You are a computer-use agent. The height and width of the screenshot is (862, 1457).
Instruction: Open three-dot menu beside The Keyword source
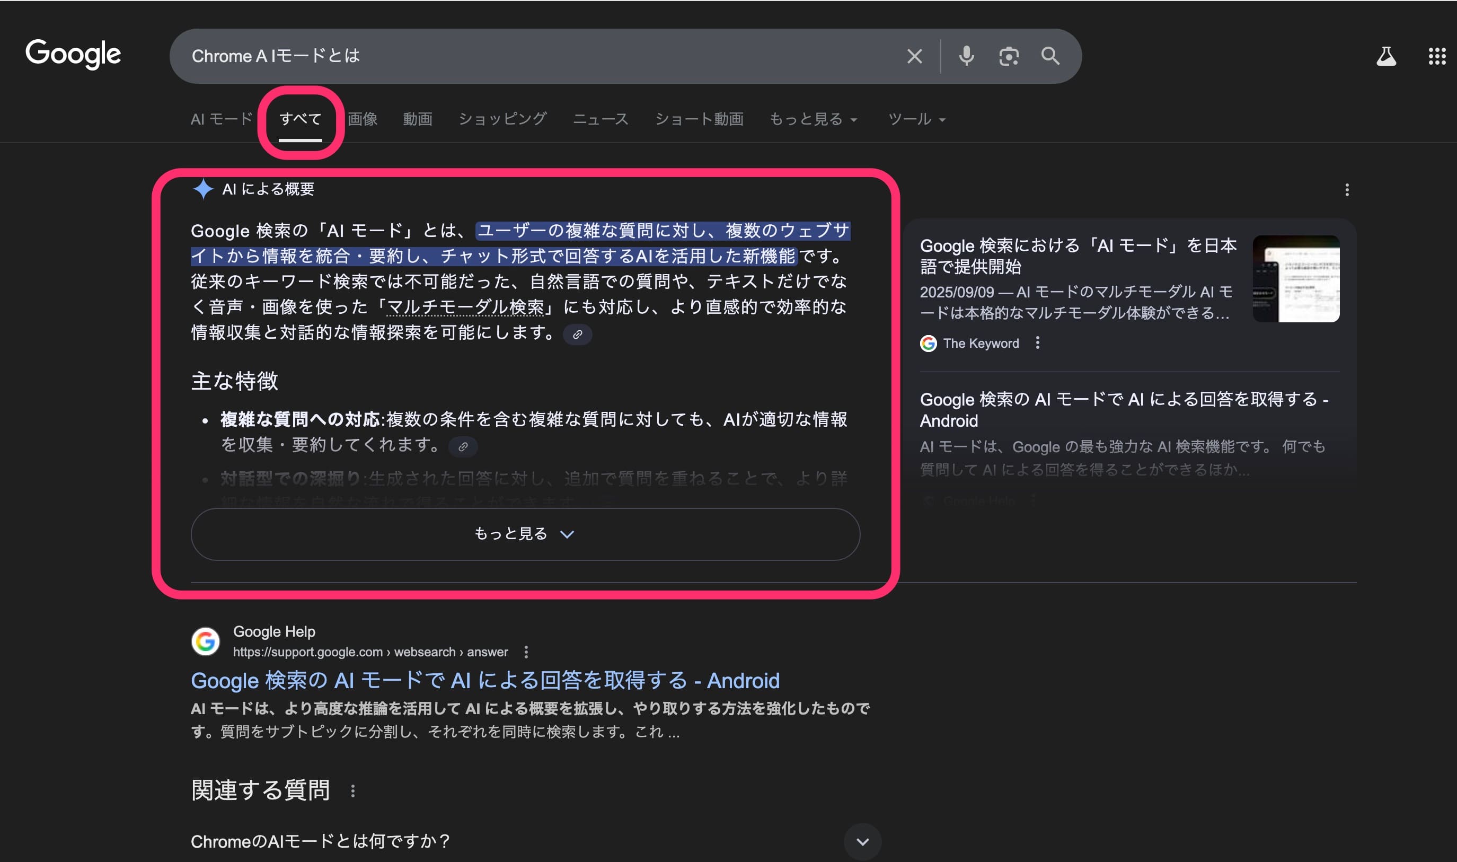click(1037, 342)
